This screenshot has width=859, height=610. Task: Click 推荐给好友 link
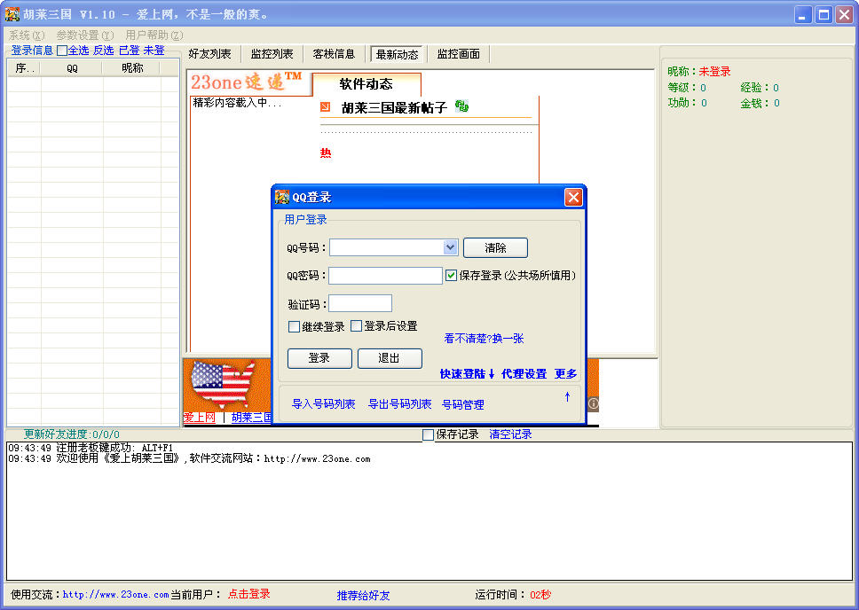363,596
